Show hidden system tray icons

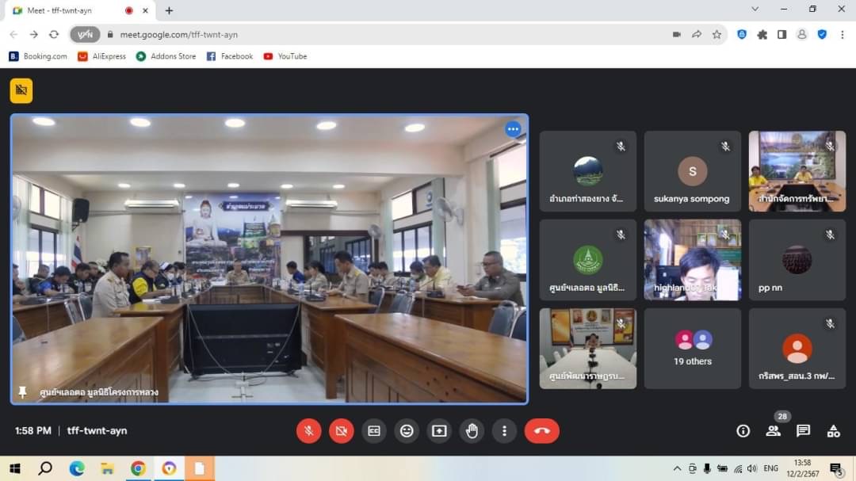[677, 468]
